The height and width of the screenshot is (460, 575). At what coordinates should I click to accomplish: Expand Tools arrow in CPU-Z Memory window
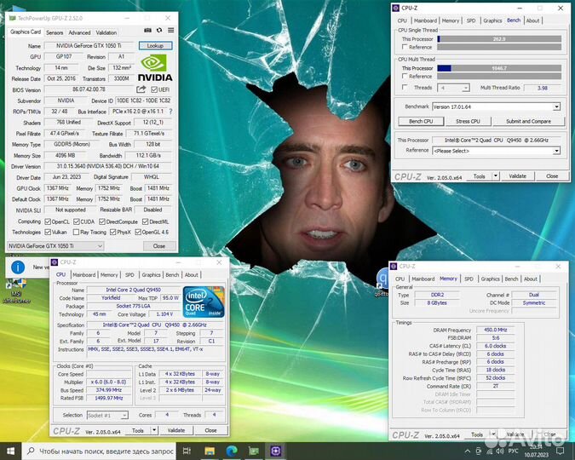[493, 434]
